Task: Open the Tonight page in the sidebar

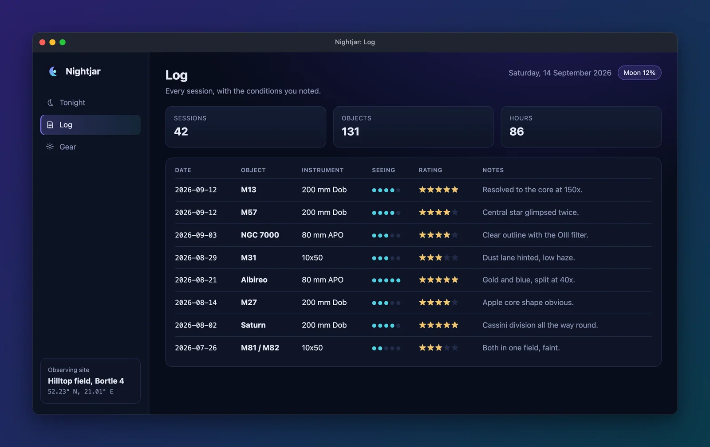Action: [91, 102]
